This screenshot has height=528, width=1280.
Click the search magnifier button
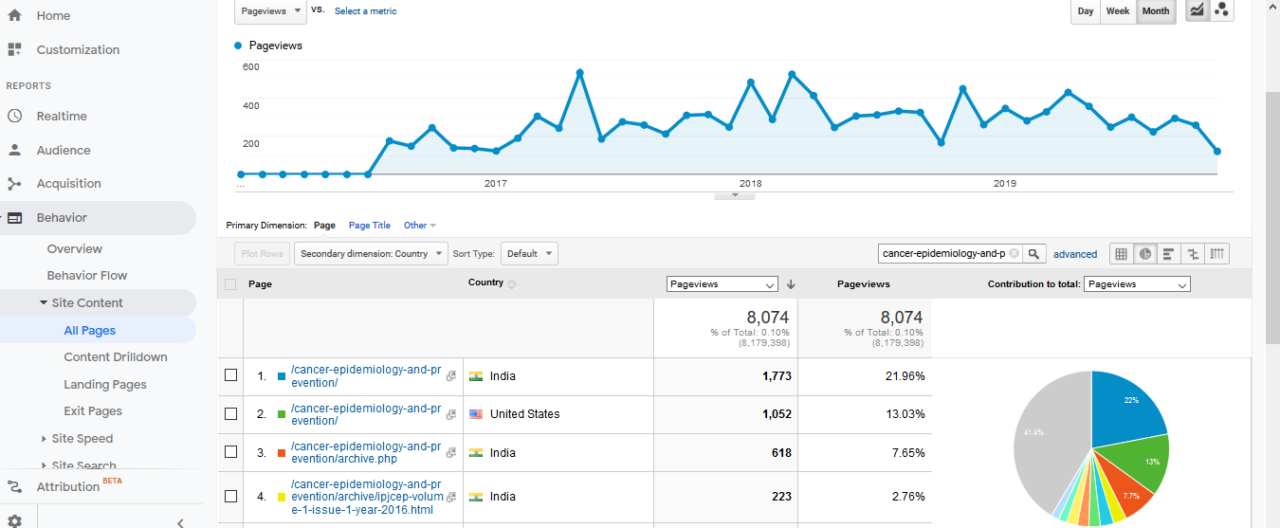click(x=1034, y=254)
